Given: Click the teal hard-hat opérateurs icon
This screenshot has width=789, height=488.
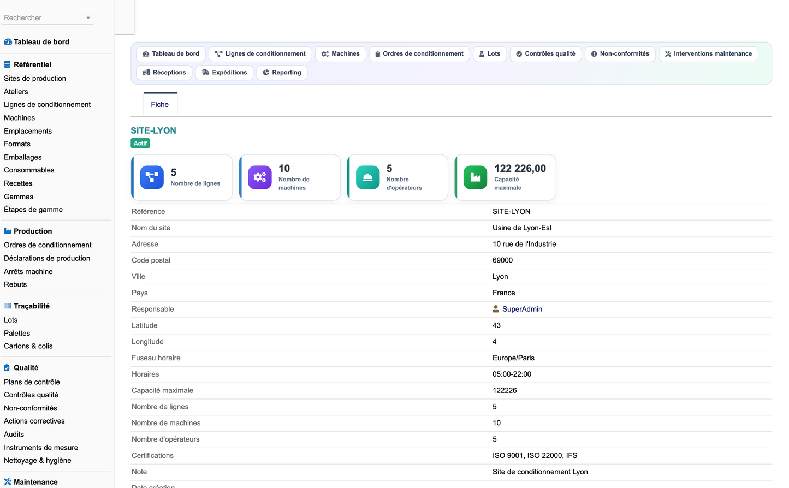Looking at the screenshot, I should 368,177.
